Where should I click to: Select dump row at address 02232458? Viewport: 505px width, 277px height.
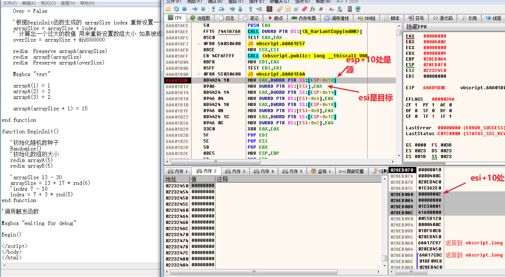[274, 197]
